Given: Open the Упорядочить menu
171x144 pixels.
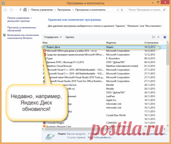Looking at the screenshot, I should [53, 37].
